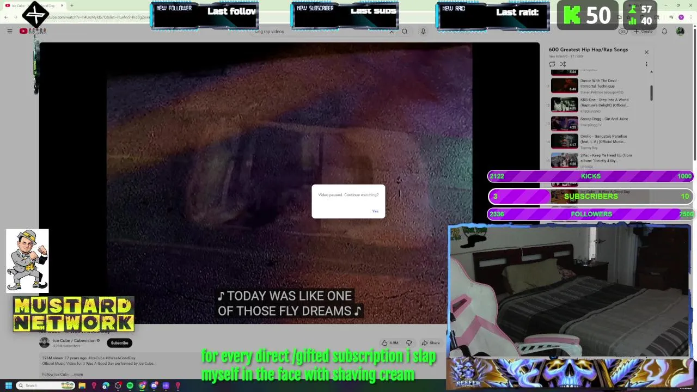Click the playlist scroll-up arrow
The image size is (697, 392).
pyautogui.click(x=651, y=71)
